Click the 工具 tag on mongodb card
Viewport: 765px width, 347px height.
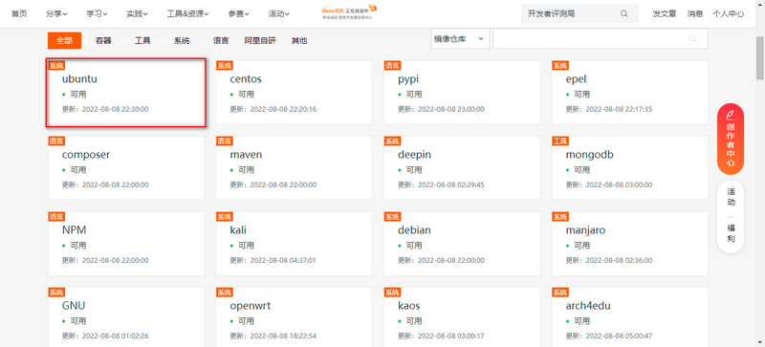point(560,141)
